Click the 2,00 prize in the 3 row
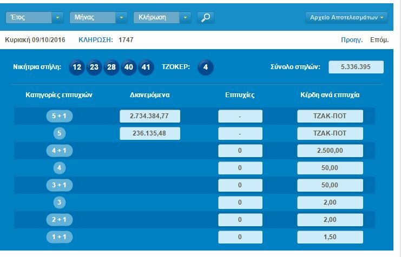Viewport: 401px width, 257px height. [330, 202]
